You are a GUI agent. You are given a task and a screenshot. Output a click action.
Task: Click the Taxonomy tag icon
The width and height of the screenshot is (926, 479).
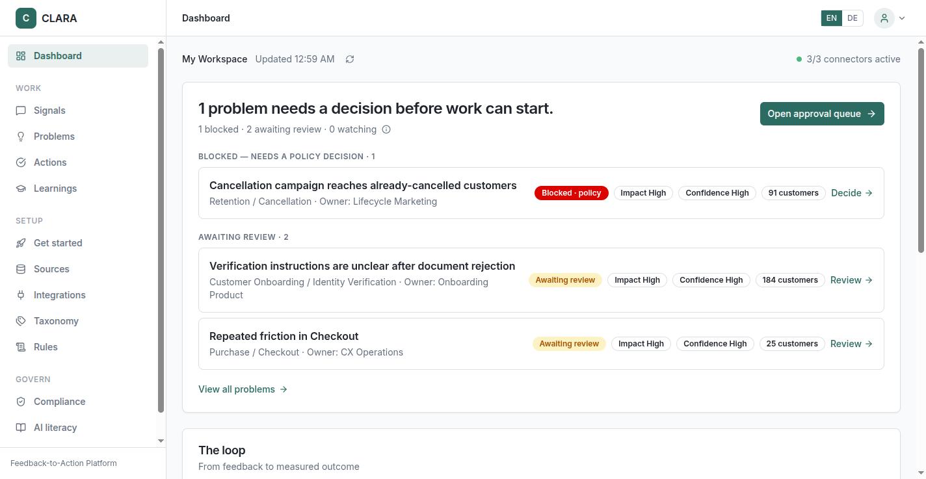tap(21, 321)
